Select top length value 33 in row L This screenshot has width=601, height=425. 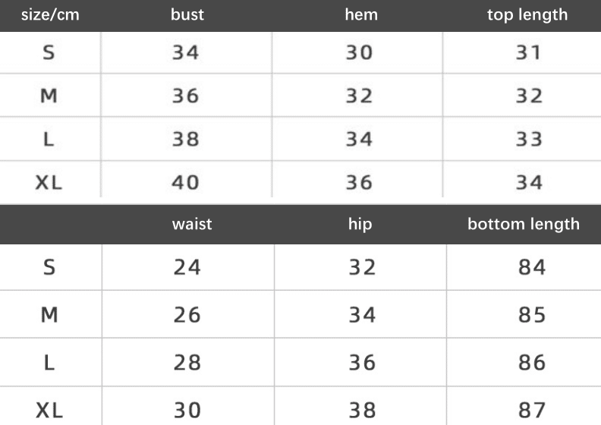point(529,139)
